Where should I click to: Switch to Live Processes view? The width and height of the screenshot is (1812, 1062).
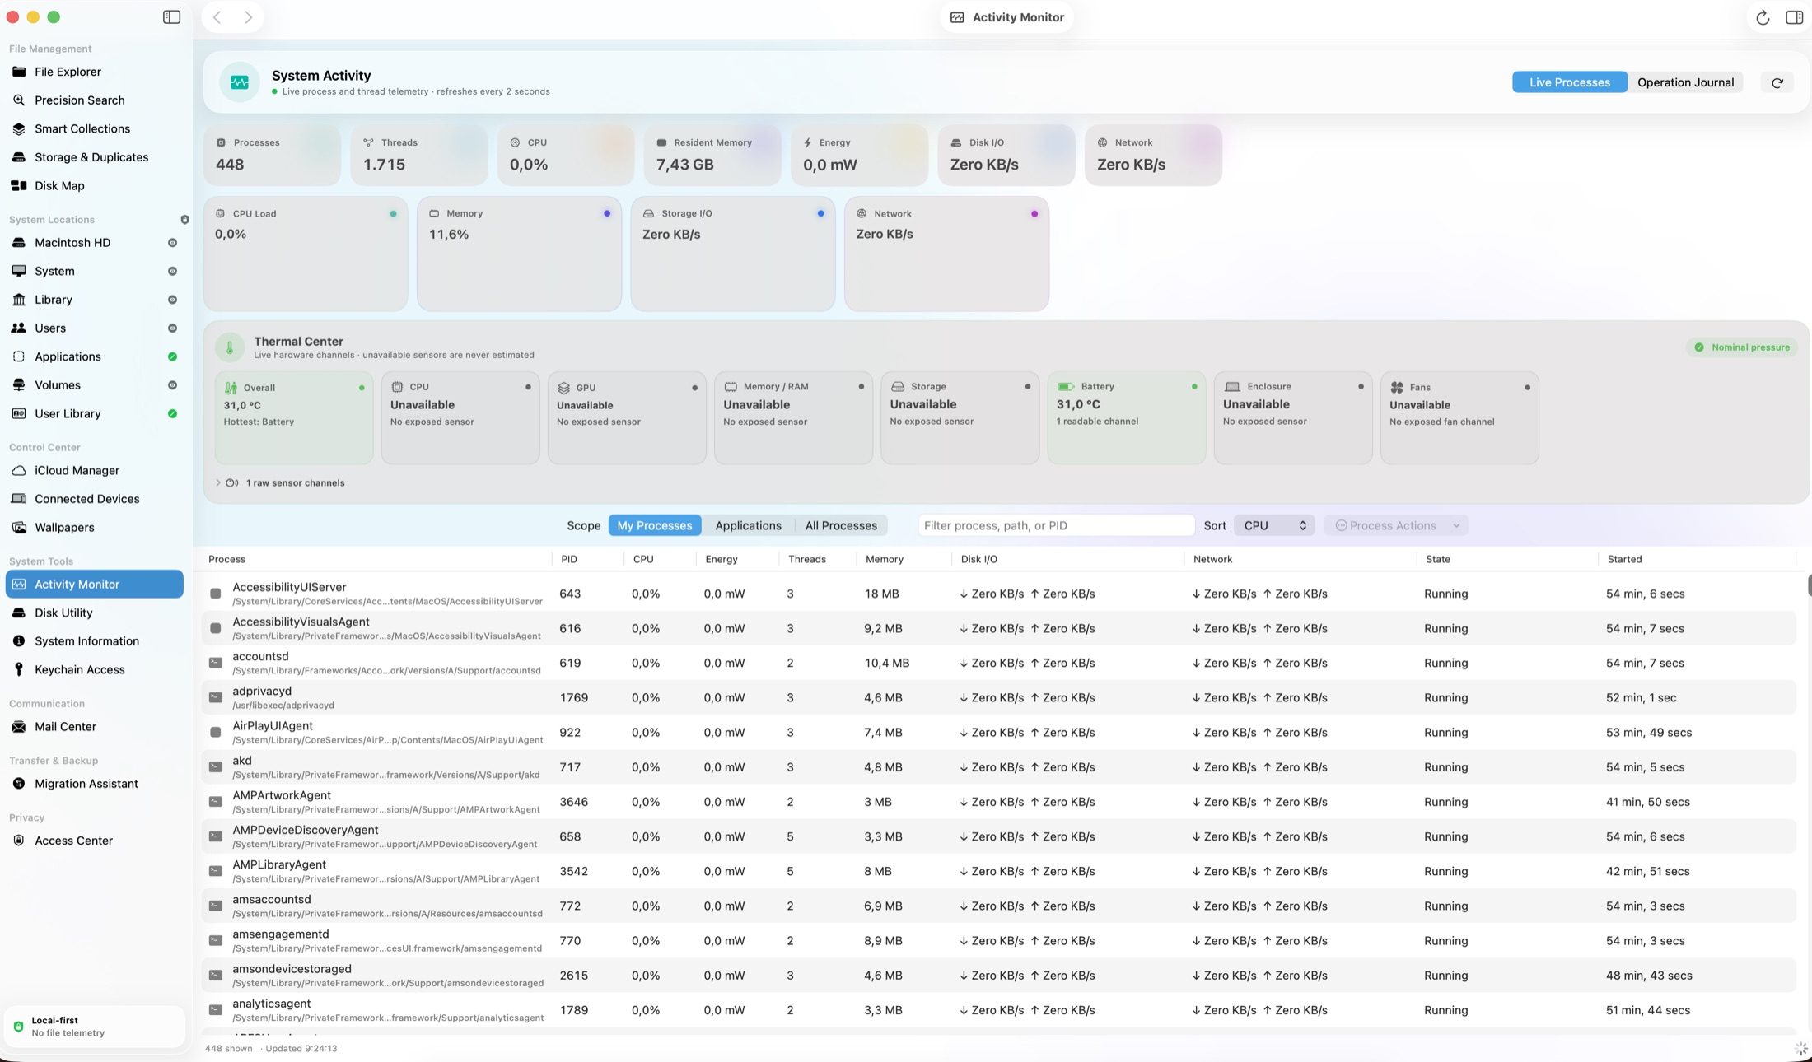1569,82
